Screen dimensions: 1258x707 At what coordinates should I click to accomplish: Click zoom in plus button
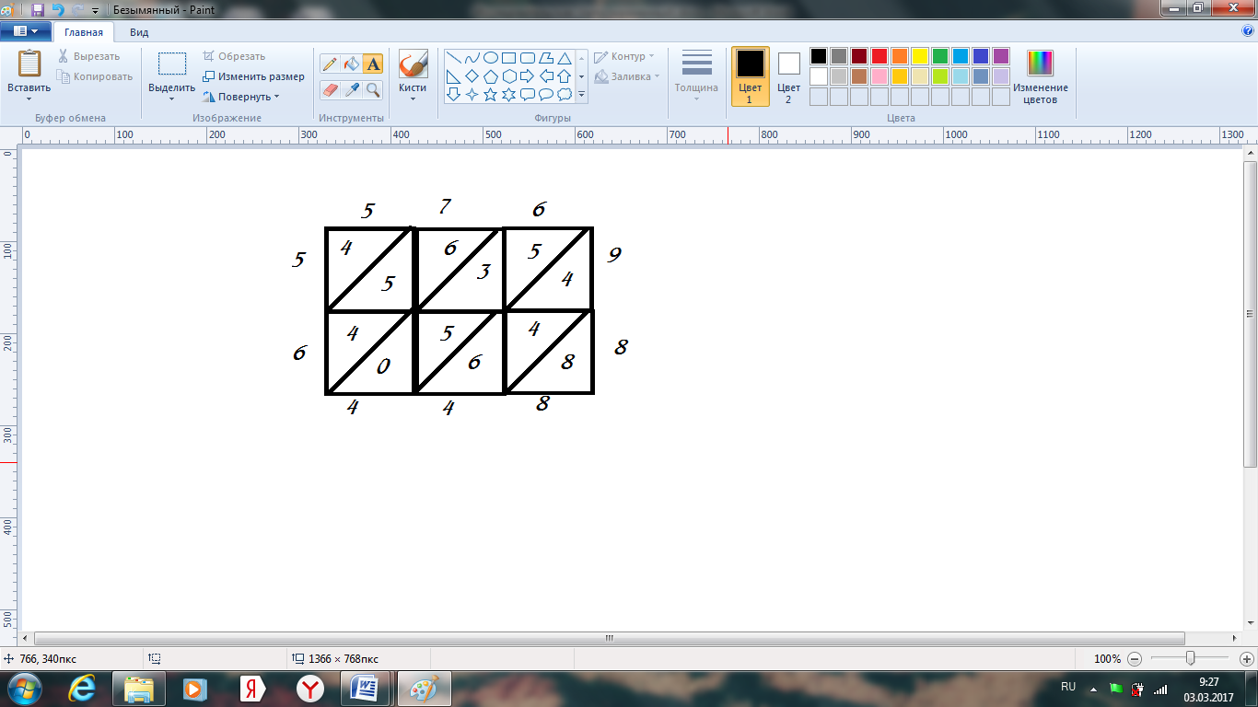pyautogui.click(x=1246, y=659)
